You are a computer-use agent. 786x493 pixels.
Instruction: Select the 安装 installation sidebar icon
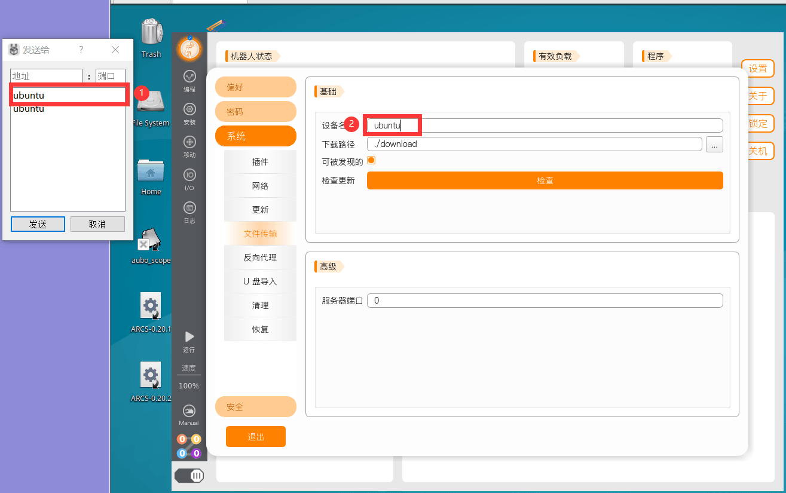click(x=189, y=114)
